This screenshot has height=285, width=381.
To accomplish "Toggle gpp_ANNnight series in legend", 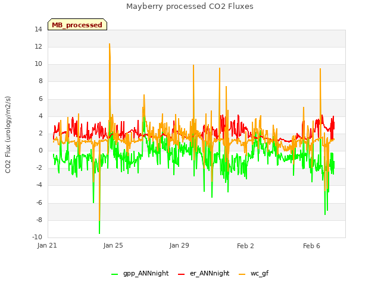I will pyautogui.click(x=140, y=273).
